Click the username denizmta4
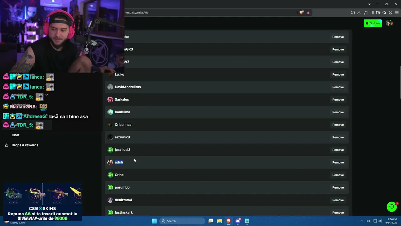This screenshot has height=226, width=401. [x=123, y=200]
